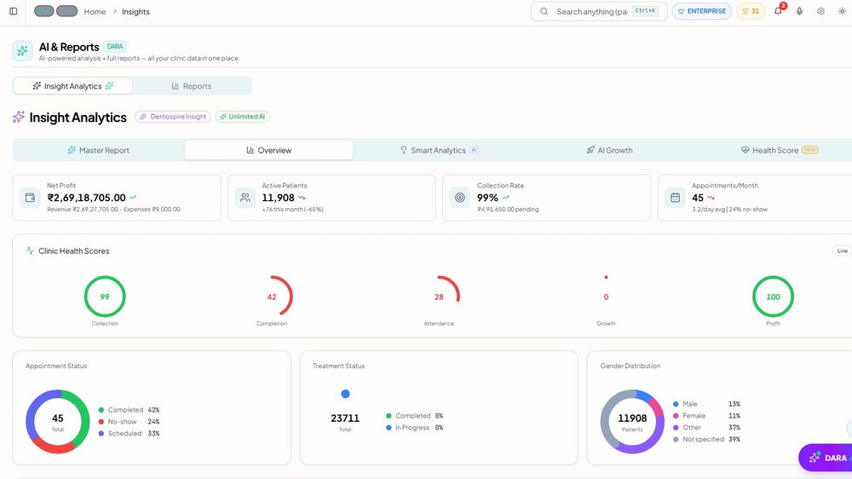The height and width of the screenshot is (479, 852).
Task: Switch to Smart Analytics tab
Action: pos(439,150)
